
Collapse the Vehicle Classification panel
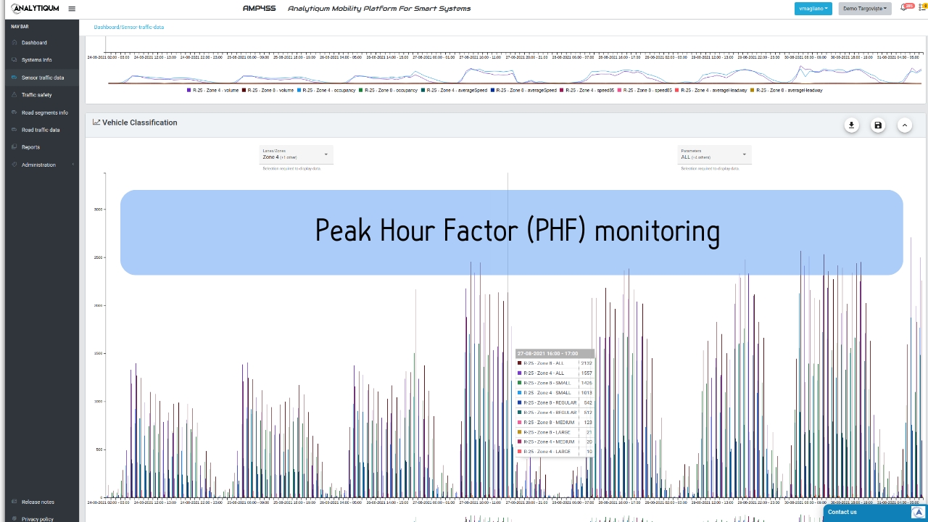[905, 125]
